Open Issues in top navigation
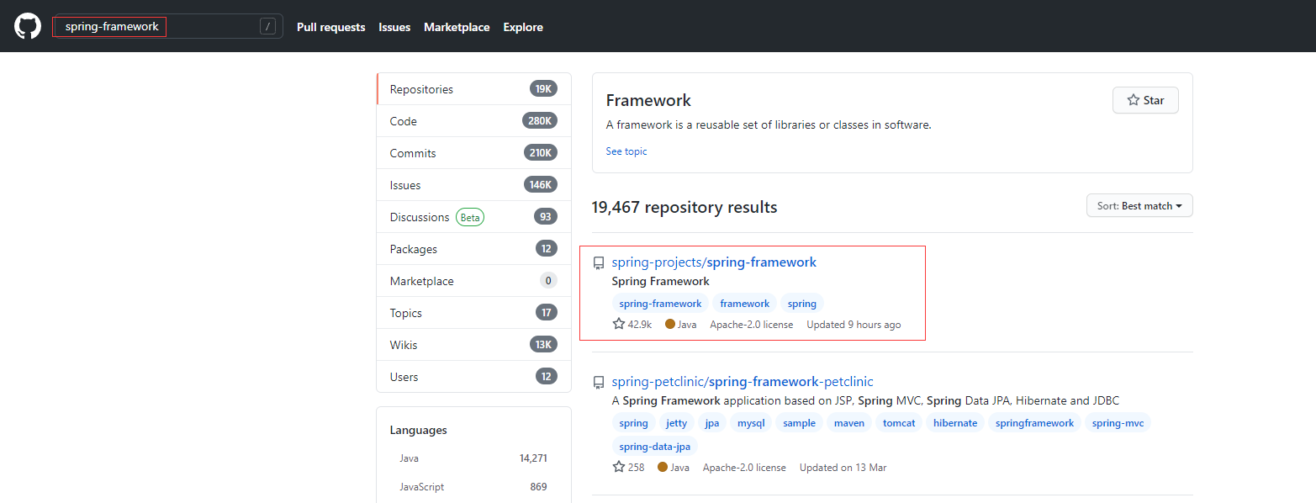1316x503 pixels. [394, 27]
